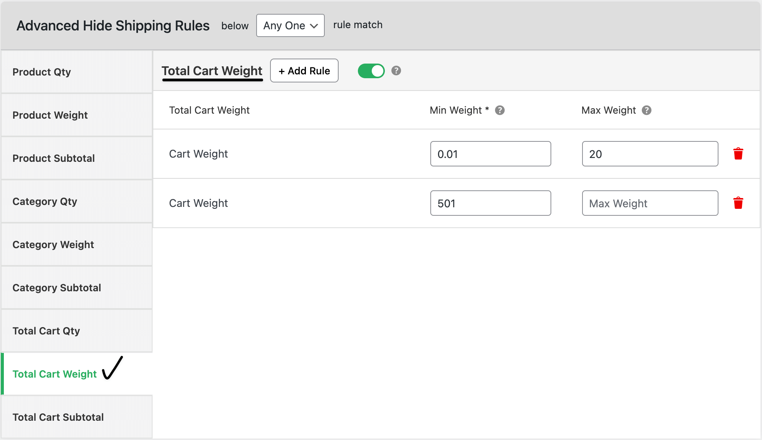This screenshot has height=440, width=762.
Task: Open the Total Cart Qty section
Action: pyautogui.click(x=46, y=331)
